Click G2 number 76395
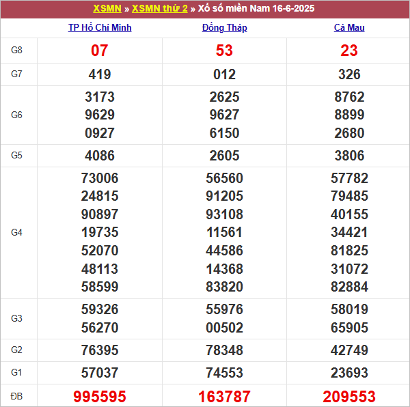The image size is (410, 407). click(x=100, y=350)
